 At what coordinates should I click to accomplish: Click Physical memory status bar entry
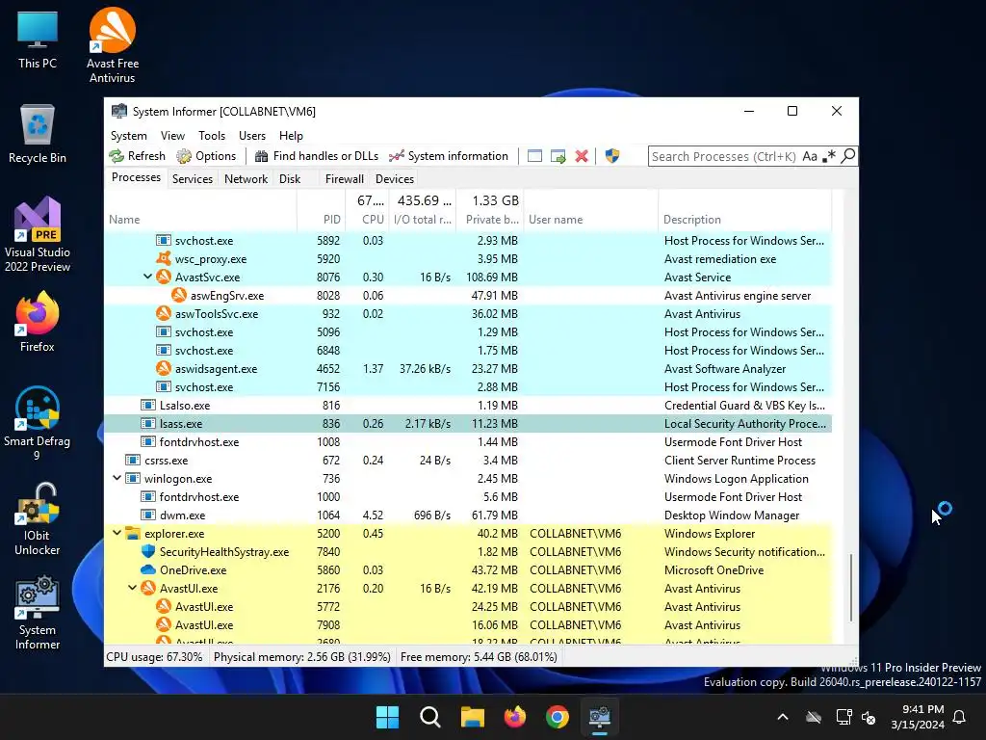302,657
